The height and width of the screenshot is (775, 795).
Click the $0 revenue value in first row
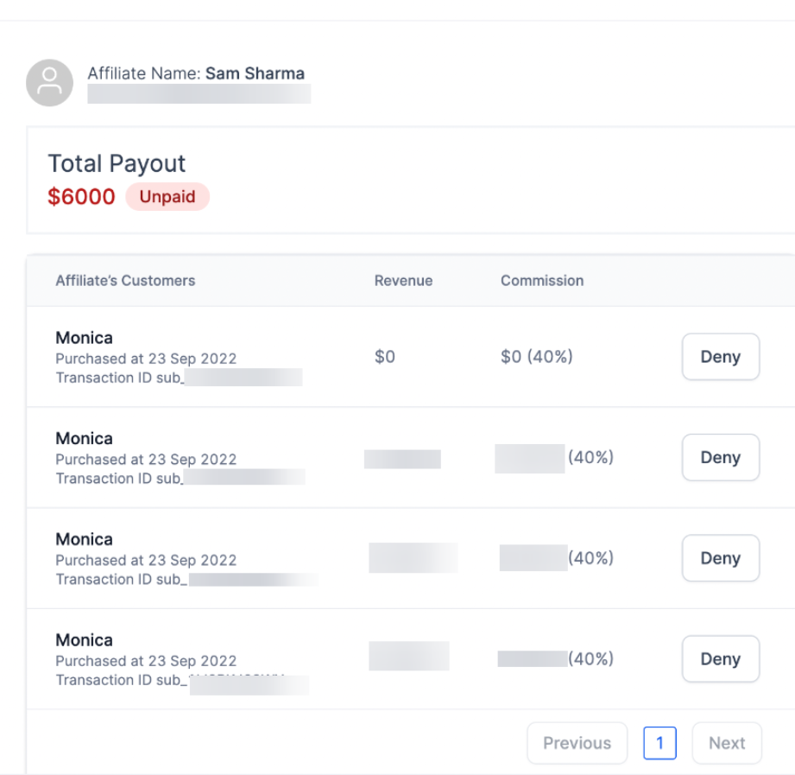point(385,357)
